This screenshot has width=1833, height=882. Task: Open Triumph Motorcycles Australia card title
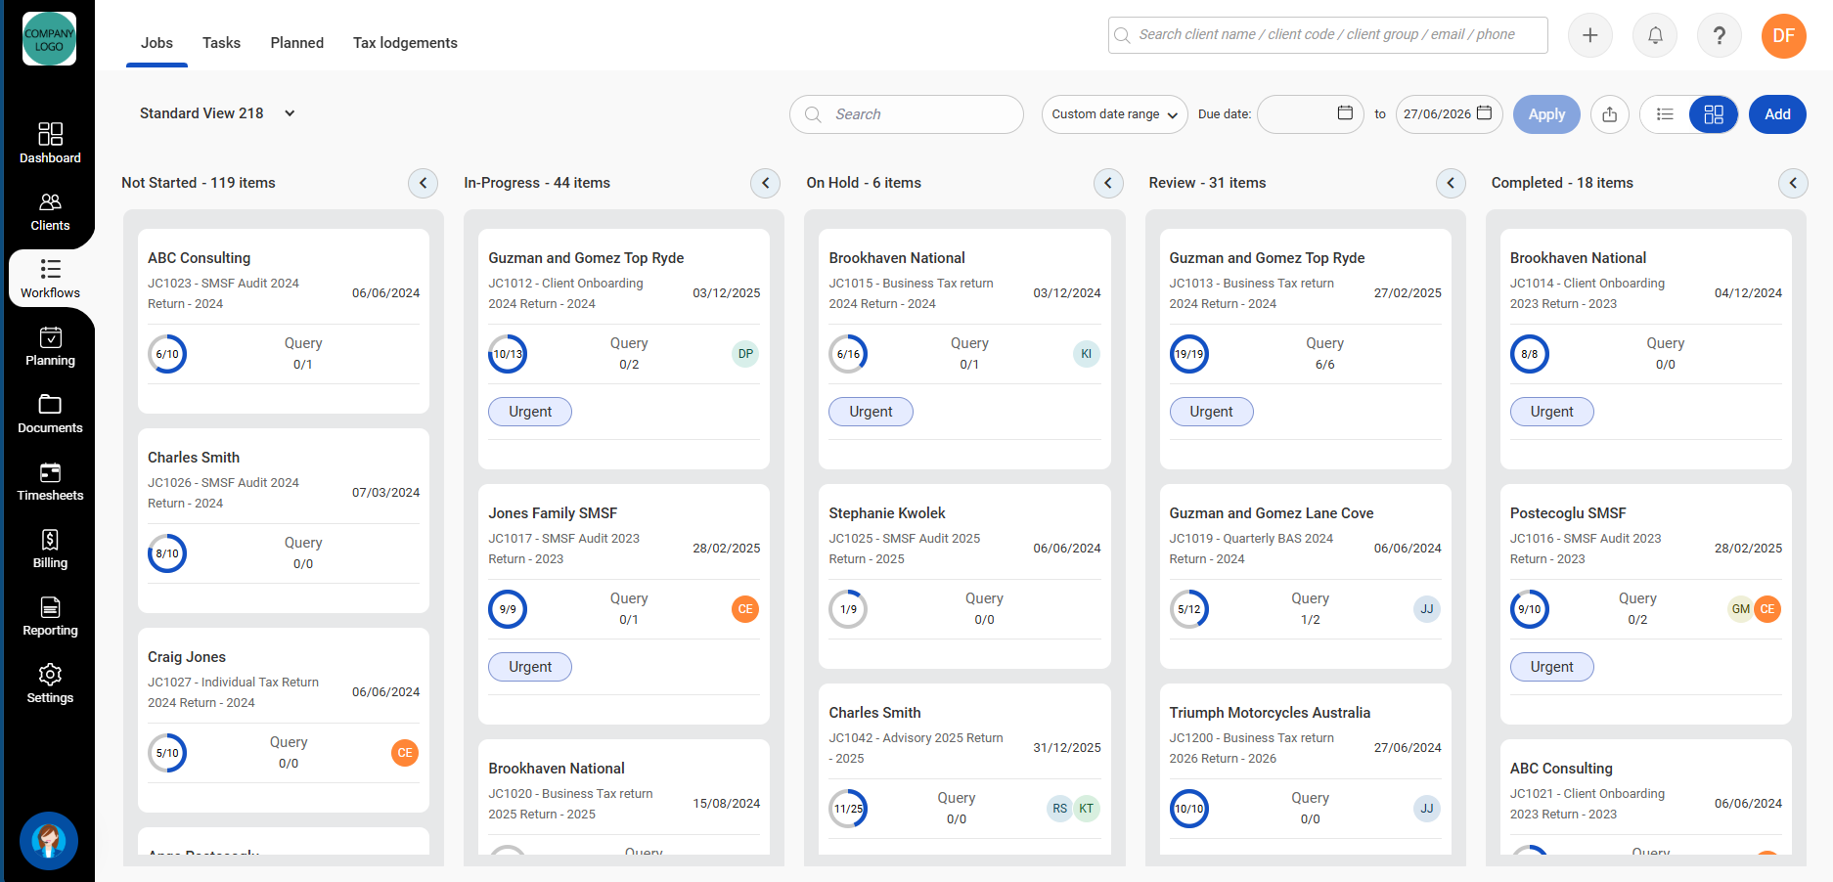coord(1270,713)
